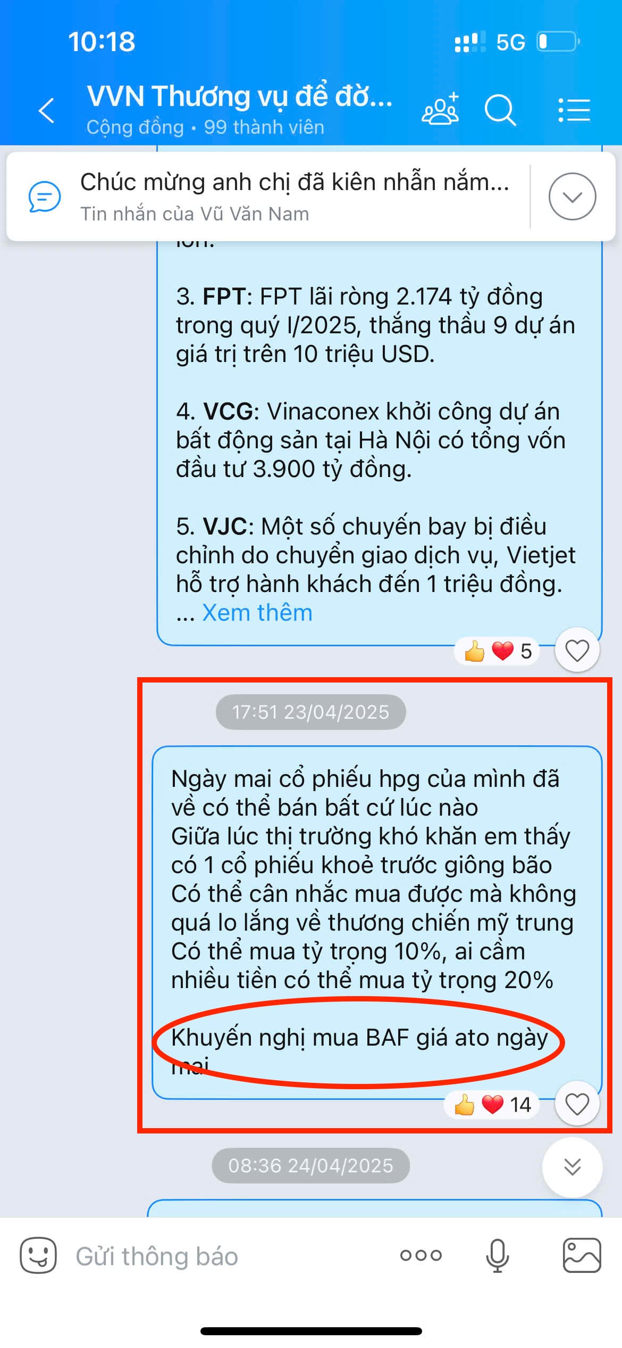Tap the search magnifier icon
622x1348 pixels.
(500, 110)
